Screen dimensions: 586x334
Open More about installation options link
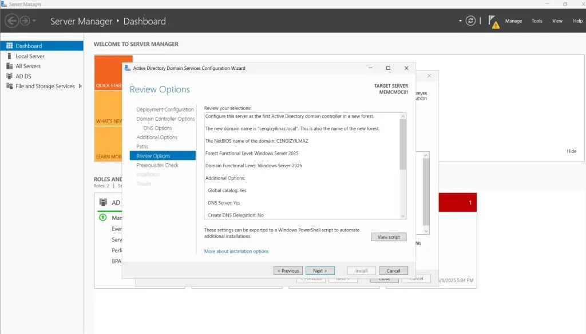[236, 252]
